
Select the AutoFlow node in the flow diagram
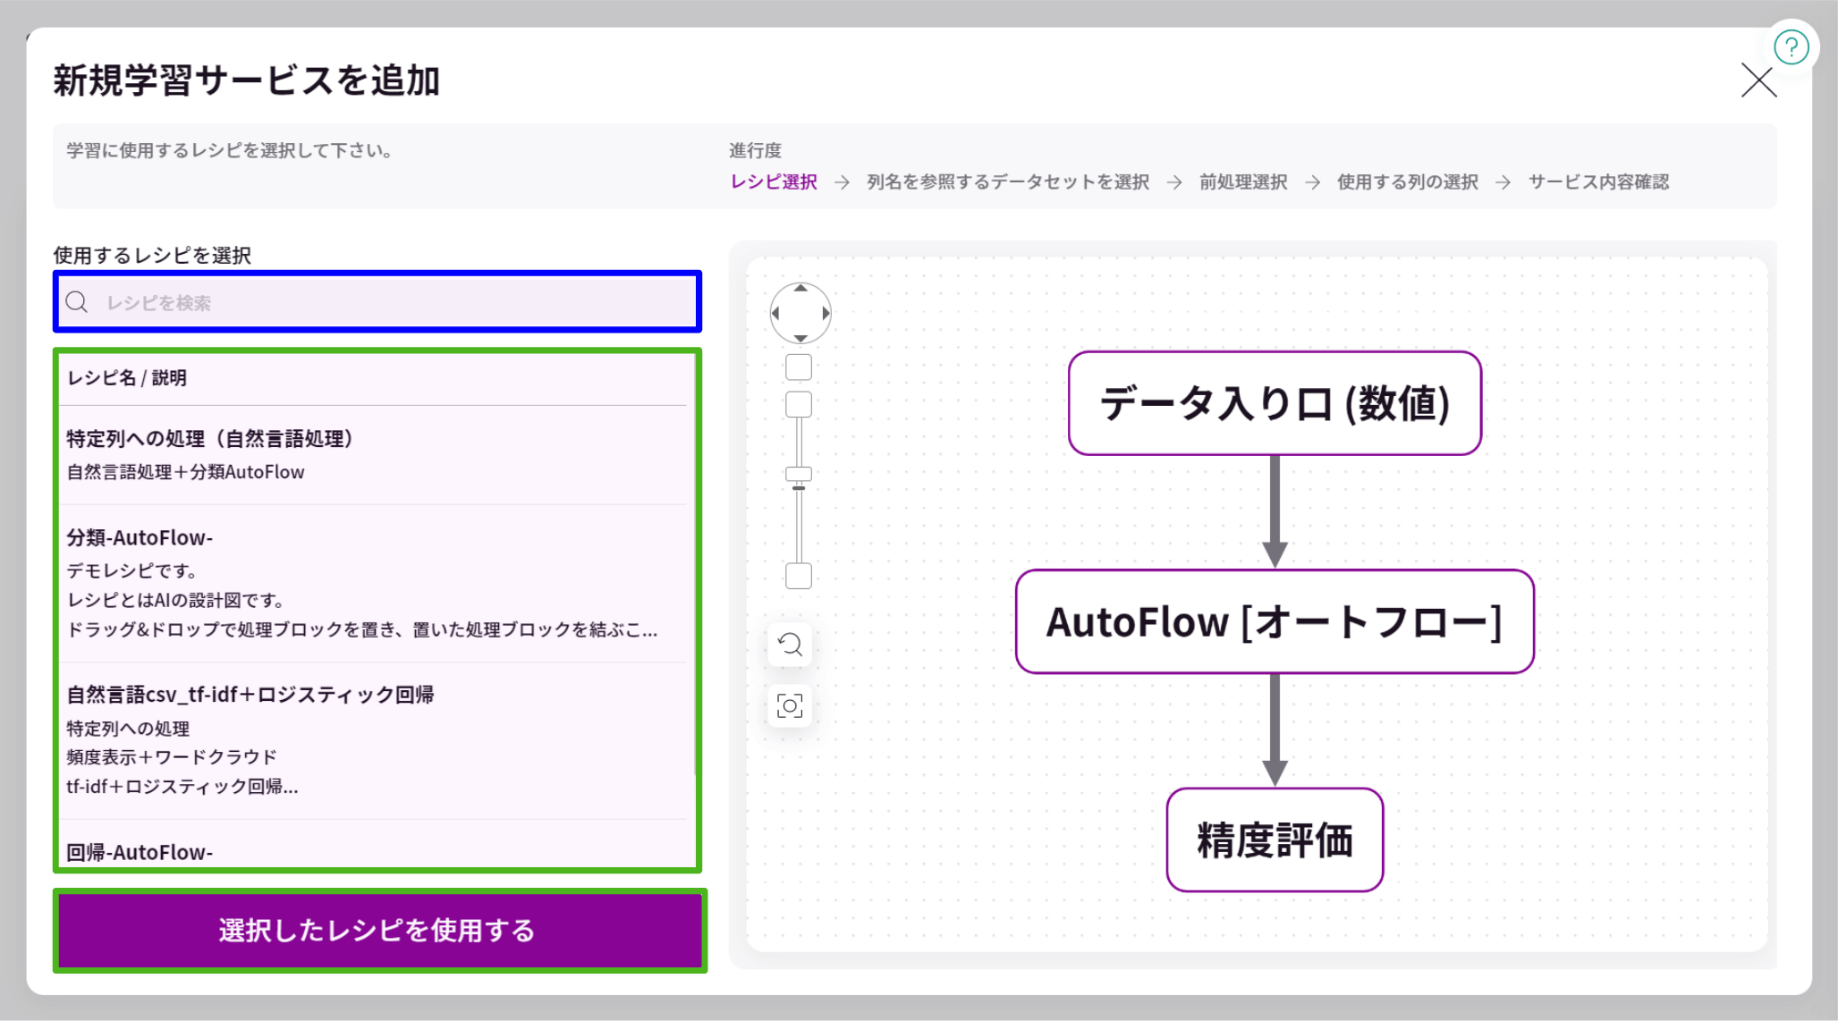point(1274,622)
